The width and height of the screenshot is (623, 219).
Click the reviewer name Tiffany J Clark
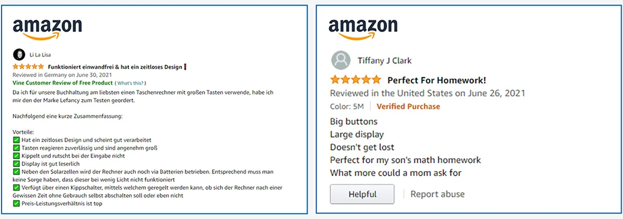click(385, 61)
